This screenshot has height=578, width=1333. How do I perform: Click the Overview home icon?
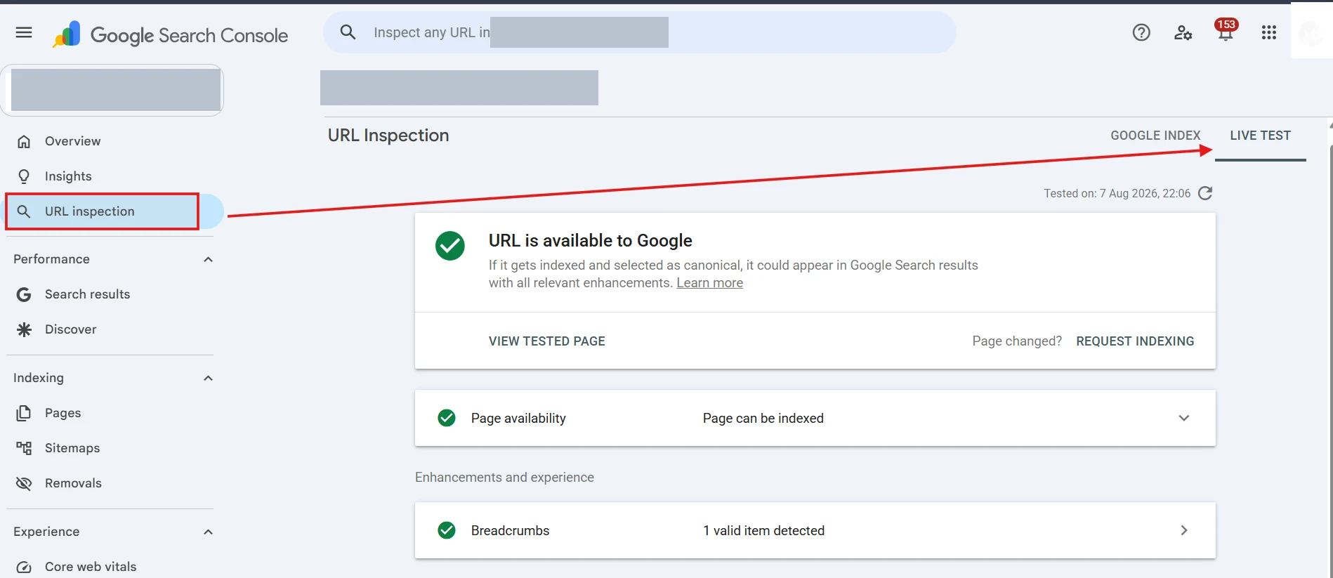[x=24, y=141]
